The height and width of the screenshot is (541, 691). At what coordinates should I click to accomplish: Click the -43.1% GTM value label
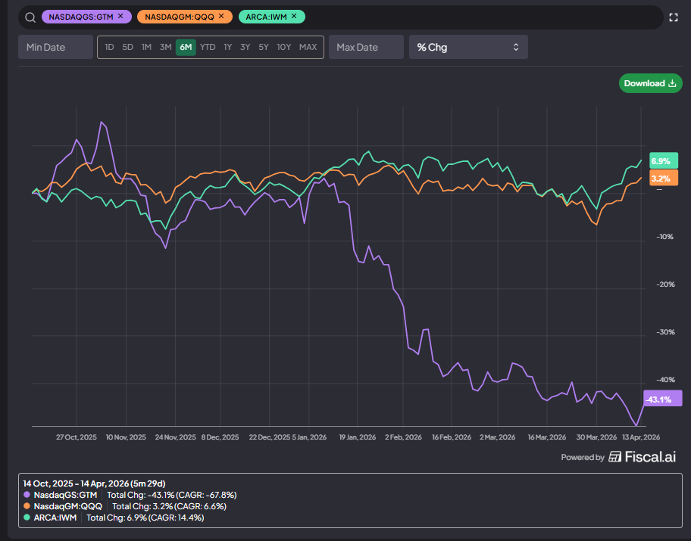tap(663, 400)
